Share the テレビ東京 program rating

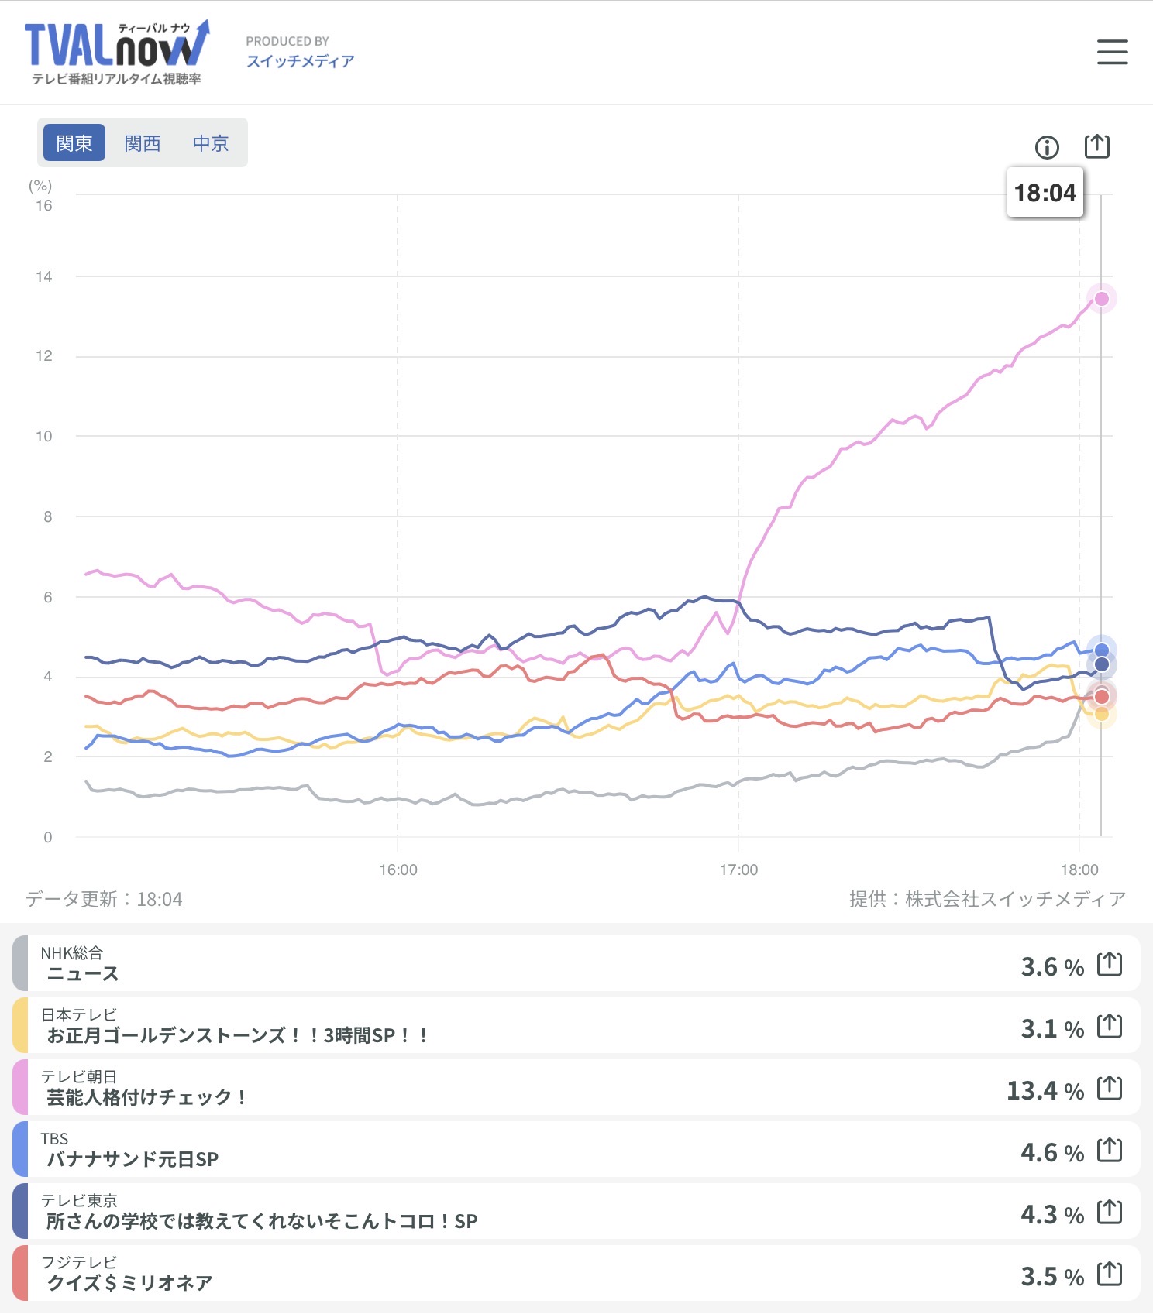(x=1110, y=1213)
